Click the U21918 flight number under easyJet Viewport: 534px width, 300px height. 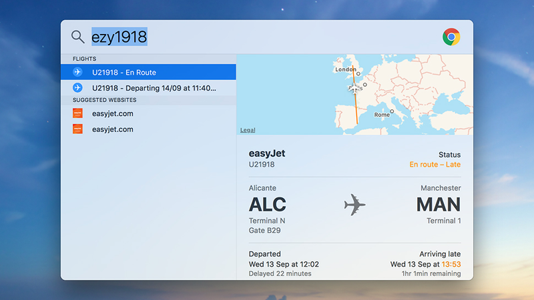(262, 165)
